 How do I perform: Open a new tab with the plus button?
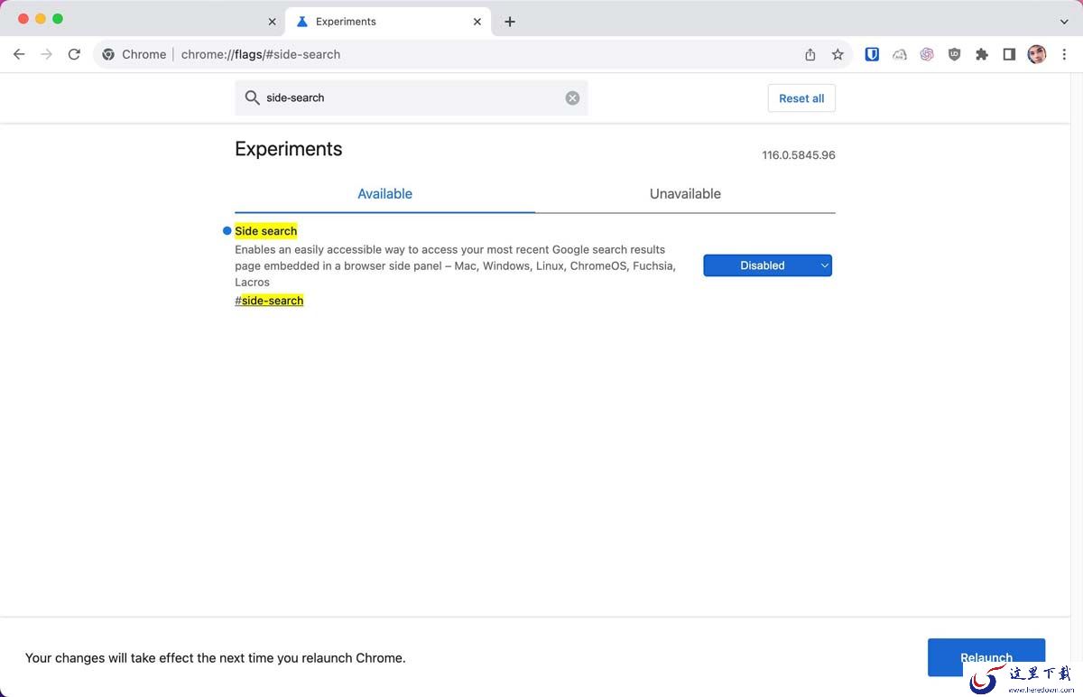click(510, 22)
